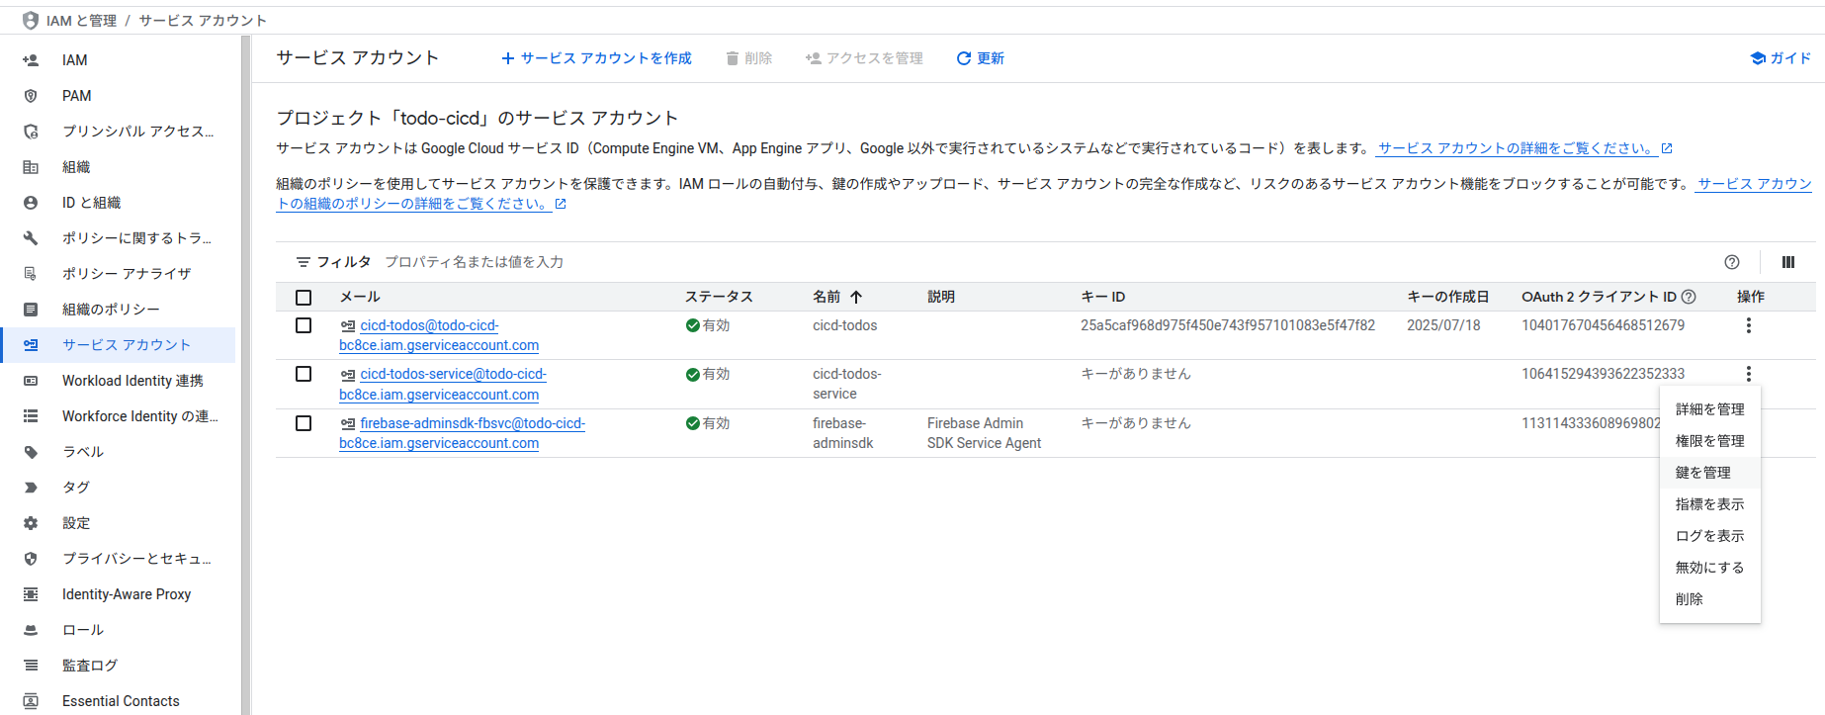The height and width of the screenshot is (715, 1825).
Task: Open Workforce Identity の連… entry
Action: click(x=119, y=416)
